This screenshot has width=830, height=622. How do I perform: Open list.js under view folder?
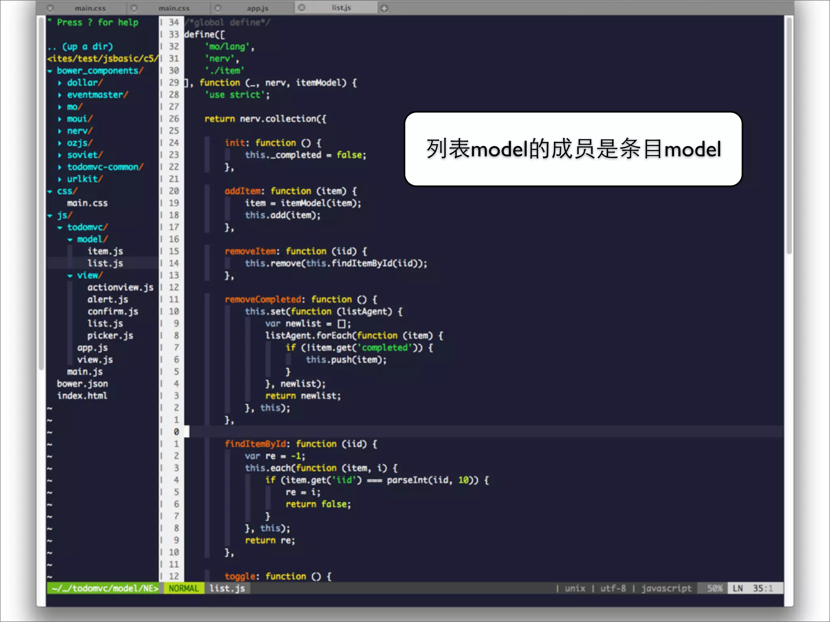coord(105,324)
